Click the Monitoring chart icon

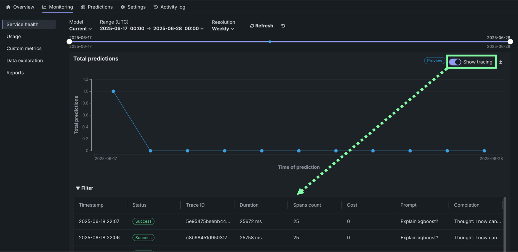pyautogui.click(x=44, y=7)
